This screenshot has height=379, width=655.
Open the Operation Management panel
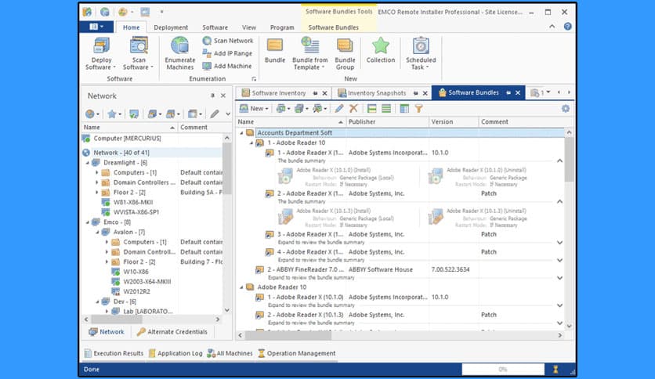point(297,353)
